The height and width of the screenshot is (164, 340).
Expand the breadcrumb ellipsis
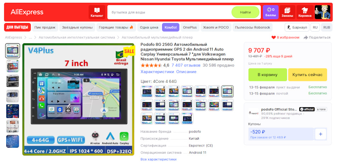(x=30, y=37)
